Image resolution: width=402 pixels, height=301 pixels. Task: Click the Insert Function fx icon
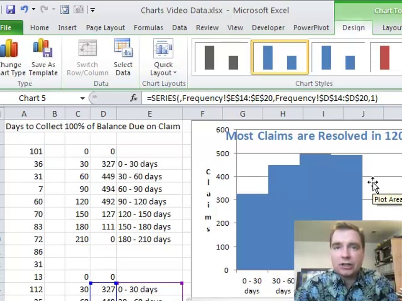(134, 98)
